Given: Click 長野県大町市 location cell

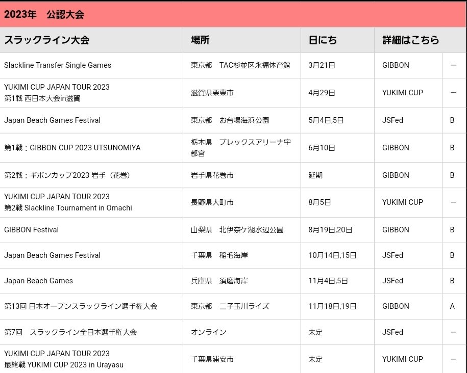Looking at the screenshot, I should point(212,202).
